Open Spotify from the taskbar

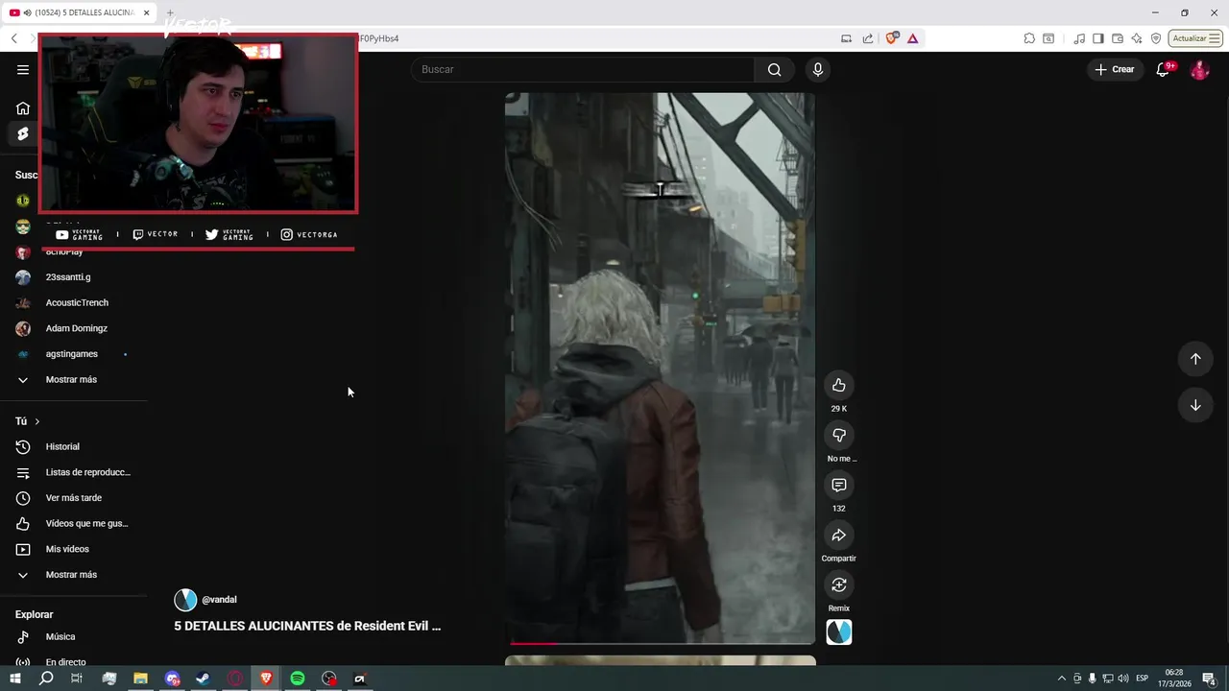click(298, 679)
